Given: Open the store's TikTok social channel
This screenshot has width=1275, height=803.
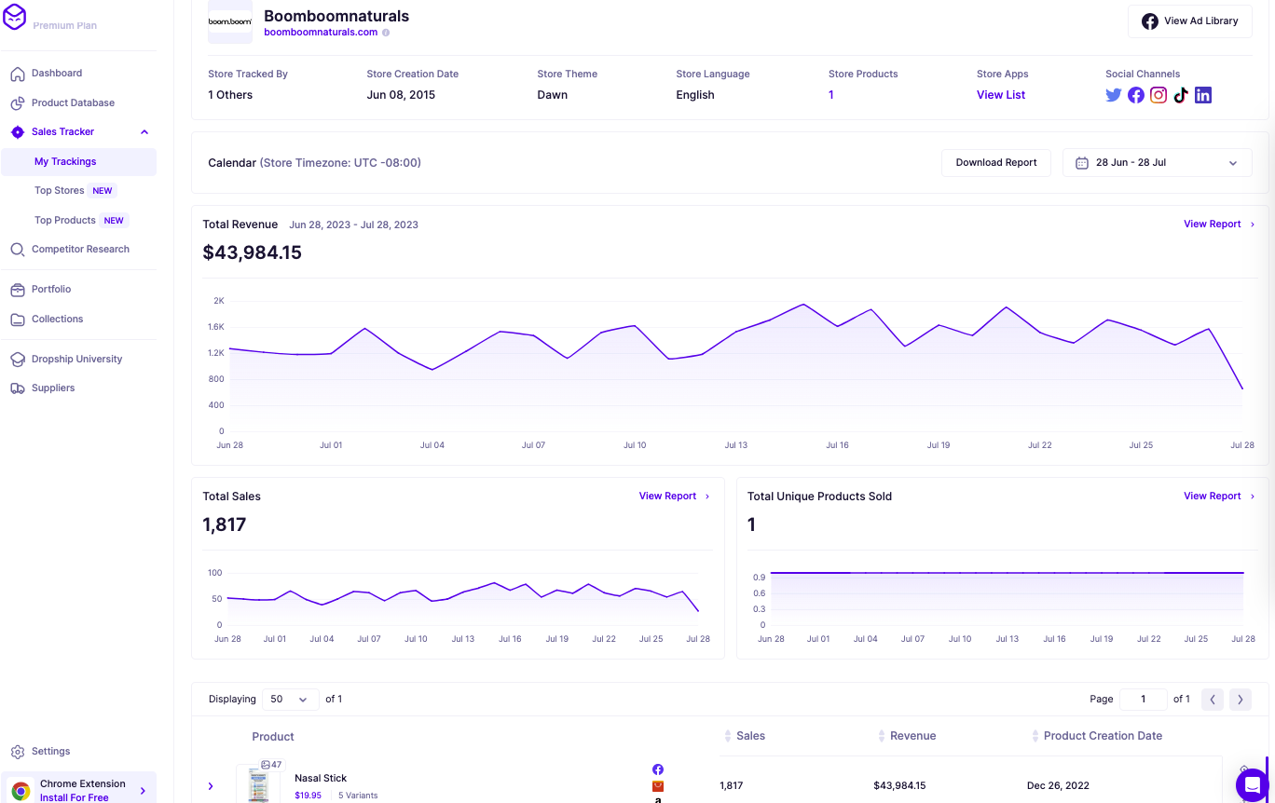Looking at the screenshot, I should [1181, 94].
